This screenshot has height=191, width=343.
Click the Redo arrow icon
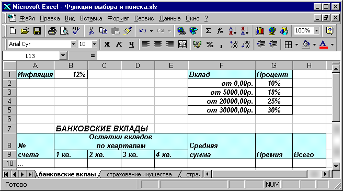click(161, 31)
